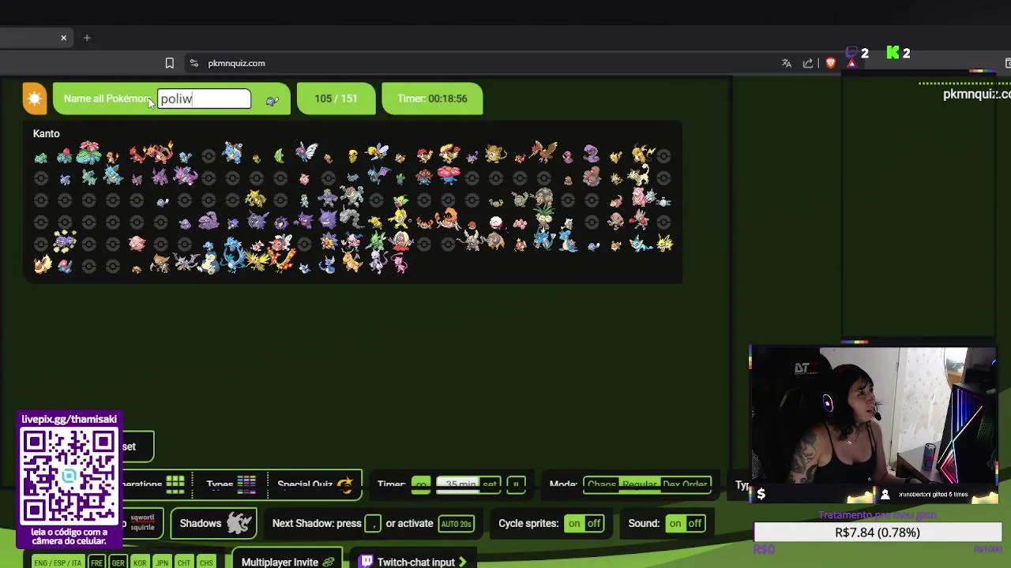Screen dimensions: 1011x568
Task: Toggle the infinite timer option
Action: click(x=421, y=484)
